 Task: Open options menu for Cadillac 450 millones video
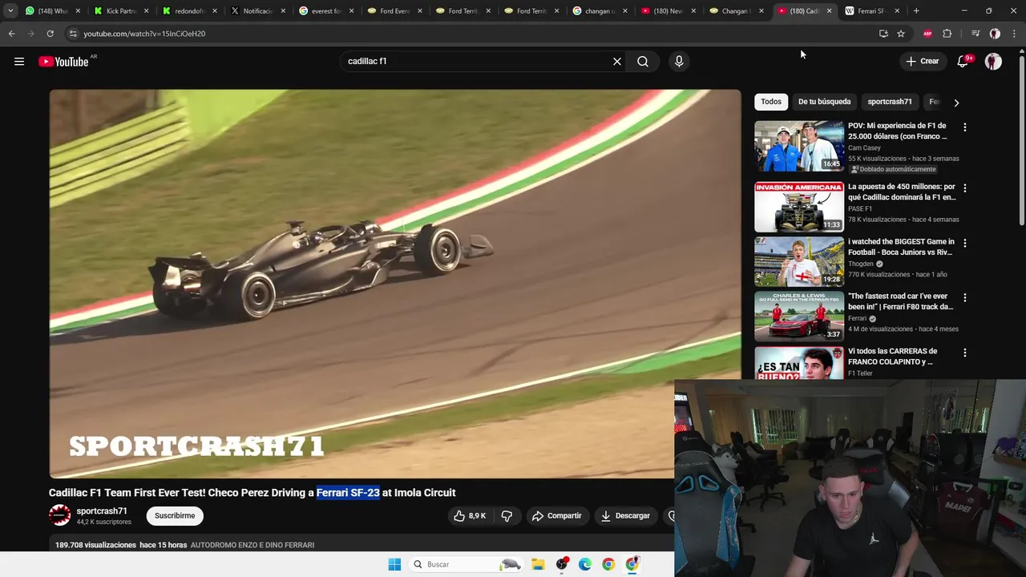[x=965, y=188]
